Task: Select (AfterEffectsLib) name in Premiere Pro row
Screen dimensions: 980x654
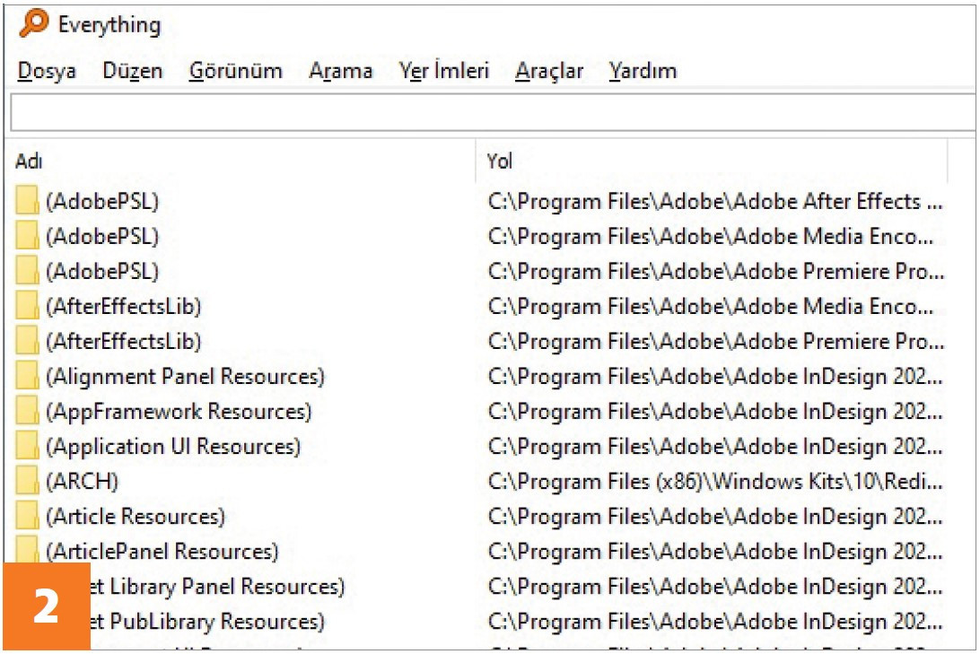Action: 124,341
